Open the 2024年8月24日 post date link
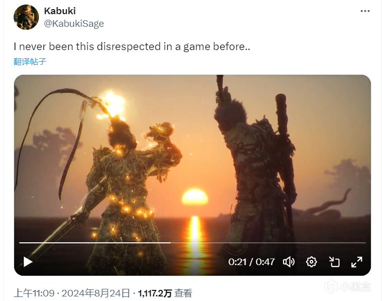The image size is (382, 301). pyautogui.click(x=96, y=293)
